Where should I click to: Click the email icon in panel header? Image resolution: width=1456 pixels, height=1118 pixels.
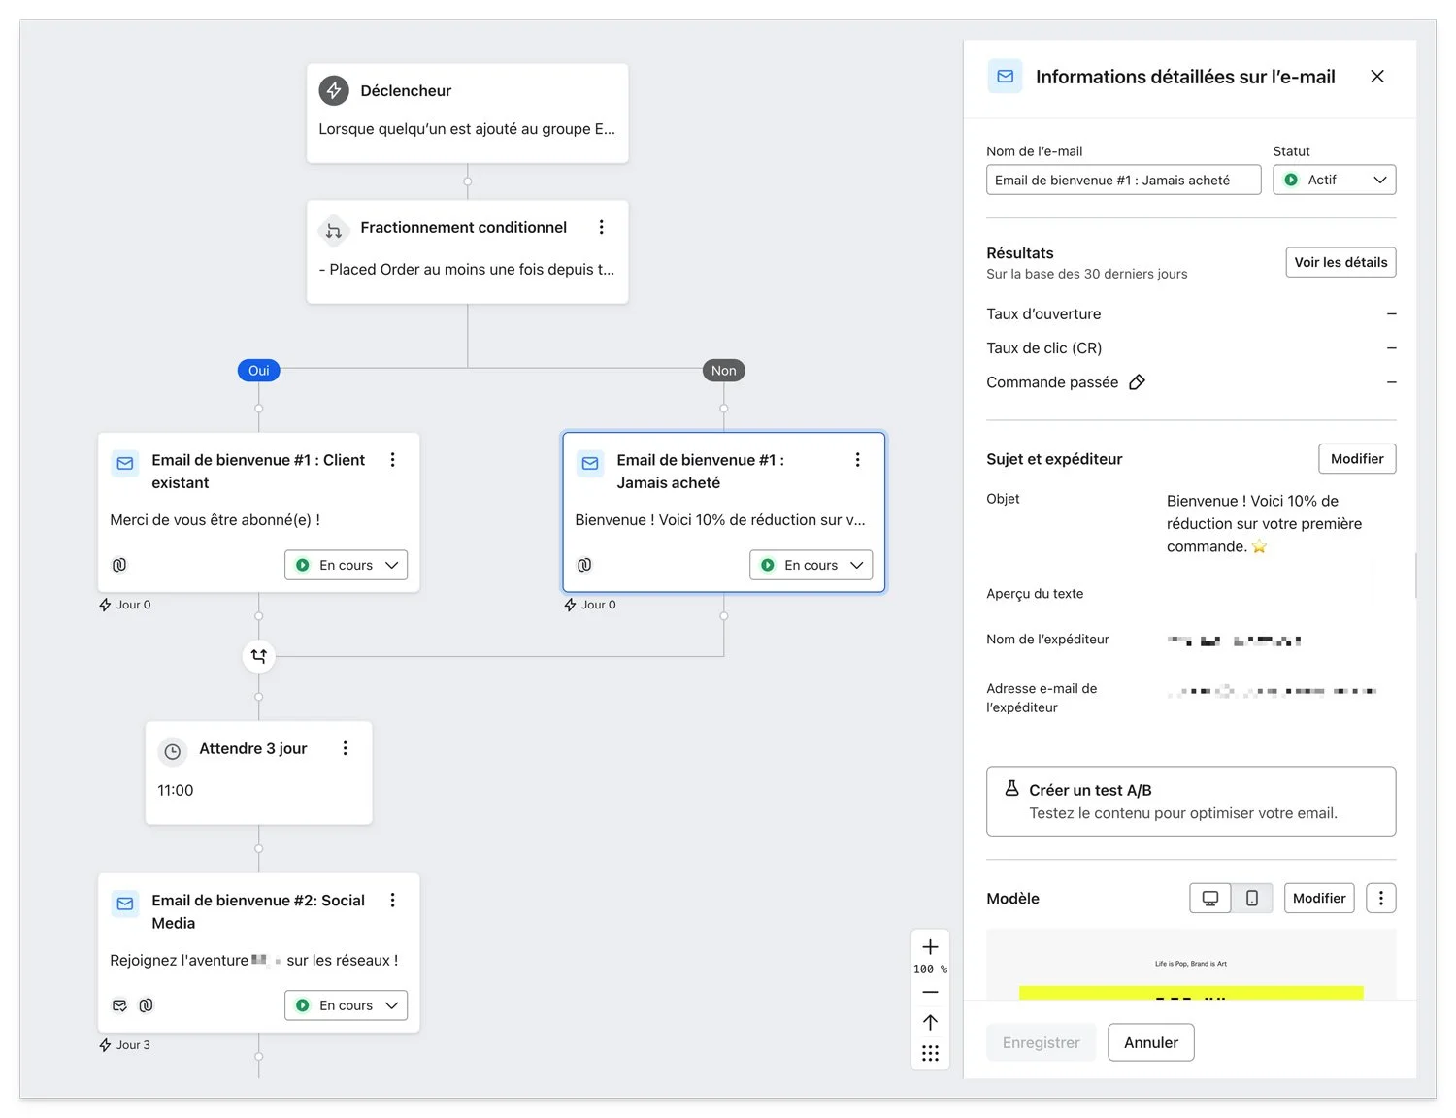(1006, 76)
